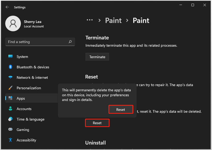The width and height of the screenshot is (212, 150).
Task: Click the Personalization paintbrush icon
Action: [10, 88]
